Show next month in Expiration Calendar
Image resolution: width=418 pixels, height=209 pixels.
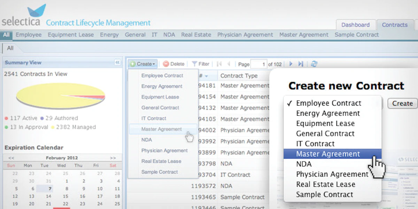(113, 158)
